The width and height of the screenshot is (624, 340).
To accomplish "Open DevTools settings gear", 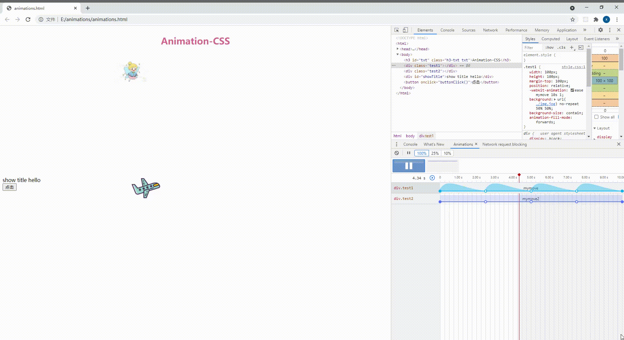I will [x=601, y=30].
